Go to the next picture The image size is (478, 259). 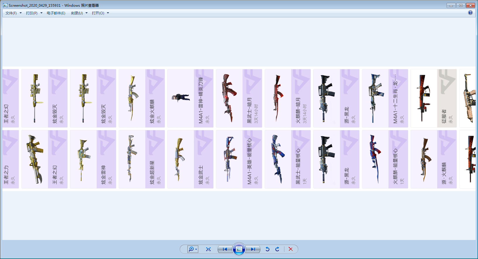click(x=253, y=249)
